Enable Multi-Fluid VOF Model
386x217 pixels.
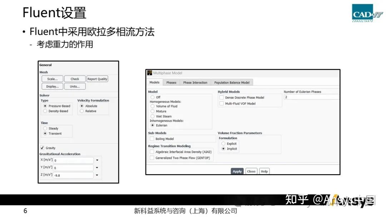[222, 103]
